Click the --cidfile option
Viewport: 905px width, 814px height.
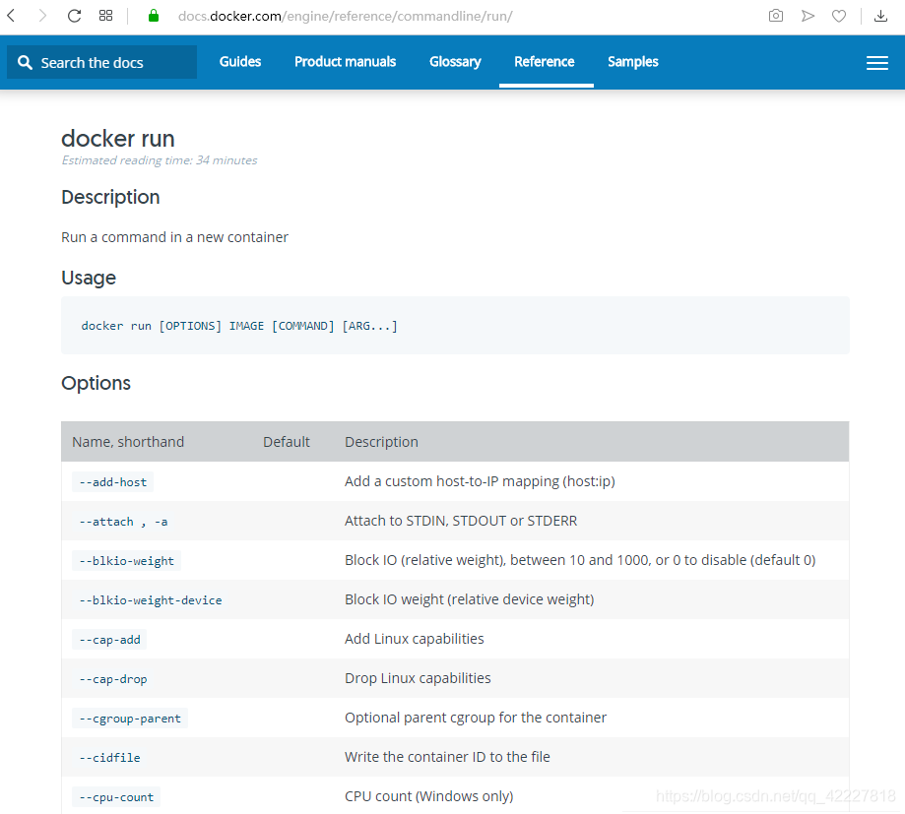109,758
